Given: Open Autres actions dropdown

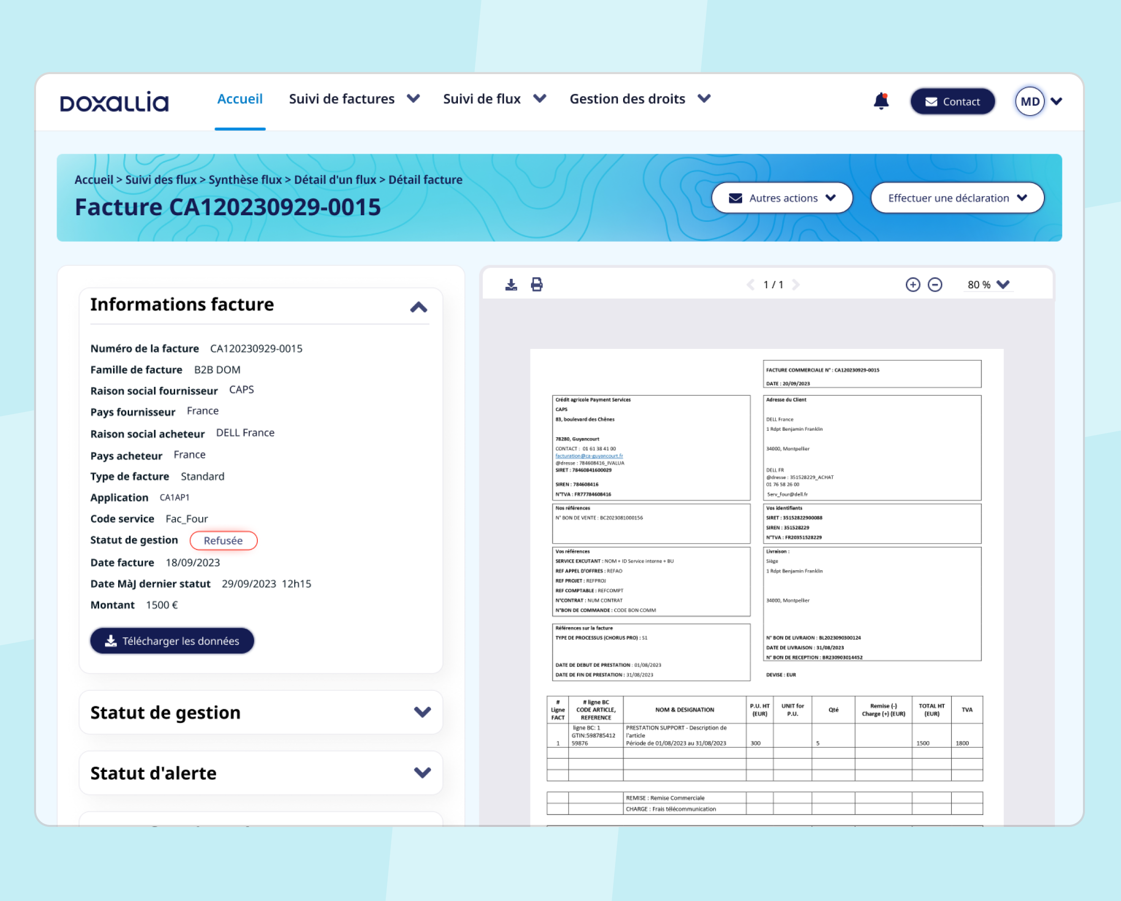Looking at the screenshot, I should pos(782,198).
